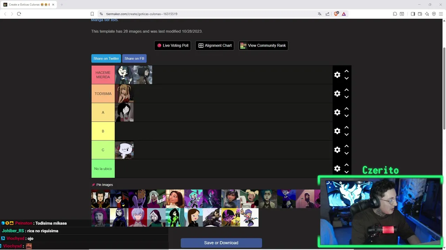Select the Wraith Apex image in the pool
Image resolution: width=446 pixels, height=250 pixels.
[x=212, y=217]
